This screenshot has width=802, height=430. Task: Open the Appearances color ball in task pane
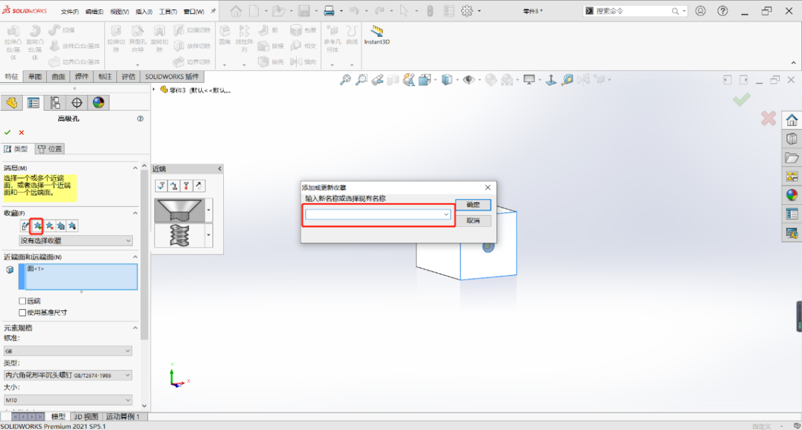792,195
